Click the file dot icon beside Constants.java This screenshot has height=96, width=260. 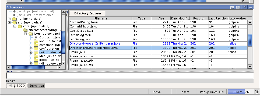click(x=36, y=38)
